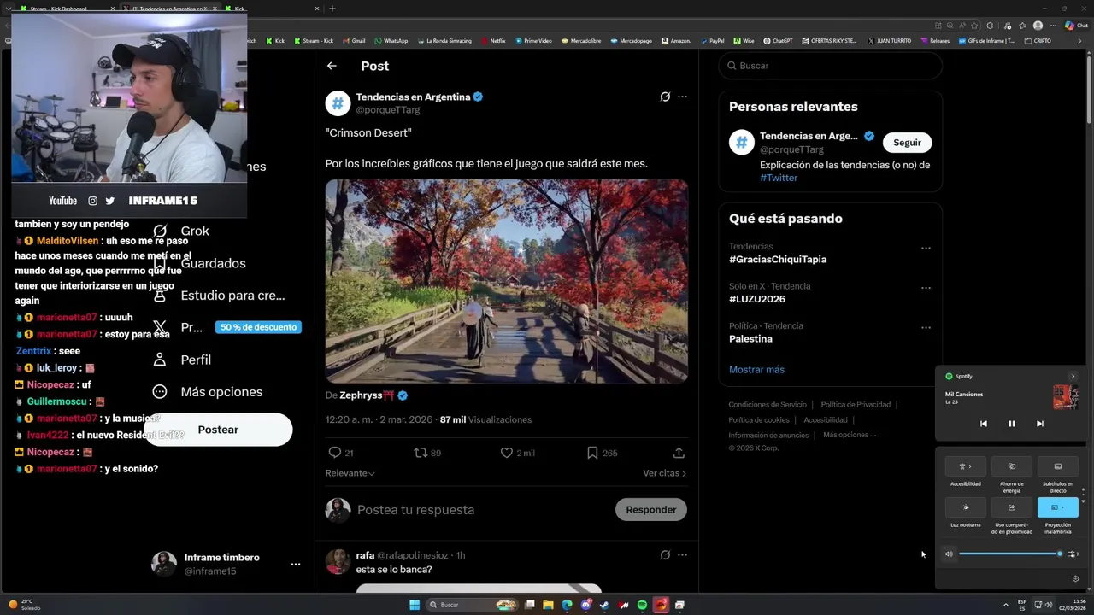Adjust the system volume slider
Screen dimensions: 1094x615
[x=1010, y=553]
